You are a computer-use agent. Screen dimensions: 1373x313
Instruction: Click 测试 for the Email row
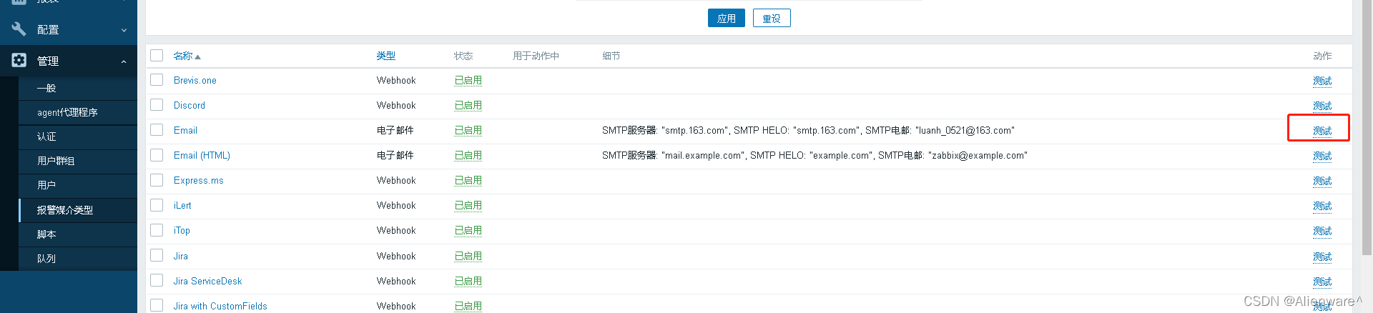click(x=1322, y=131)
